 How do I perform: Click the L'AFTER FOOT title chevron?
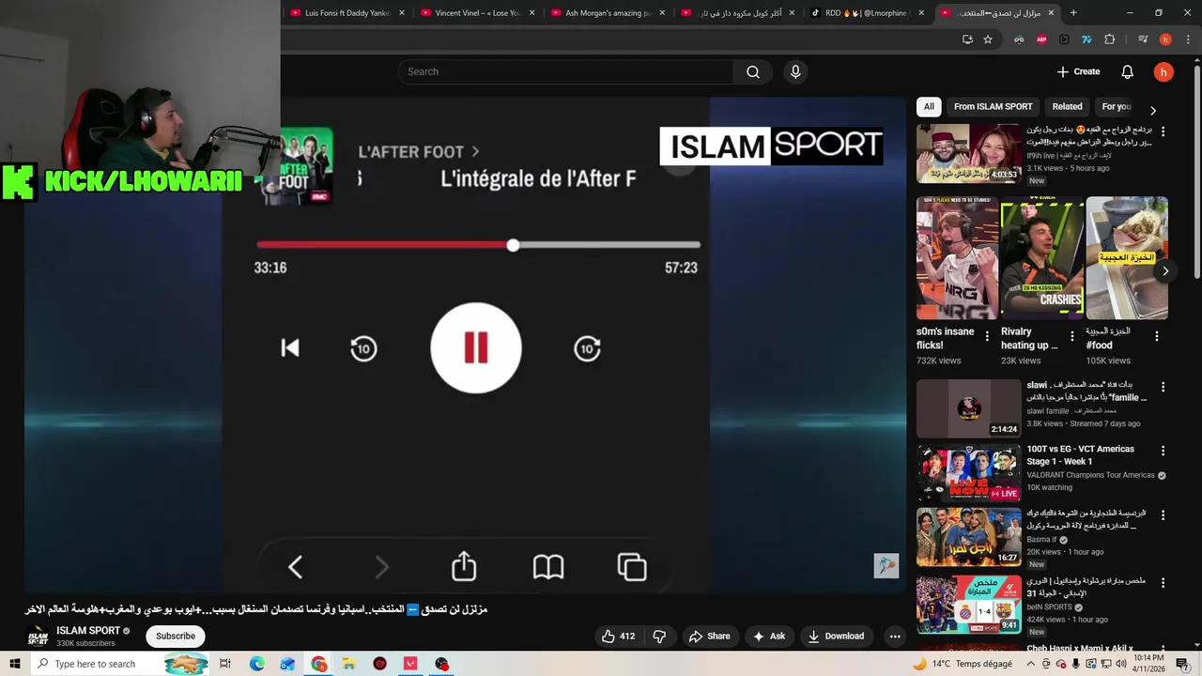click(475, 151)
